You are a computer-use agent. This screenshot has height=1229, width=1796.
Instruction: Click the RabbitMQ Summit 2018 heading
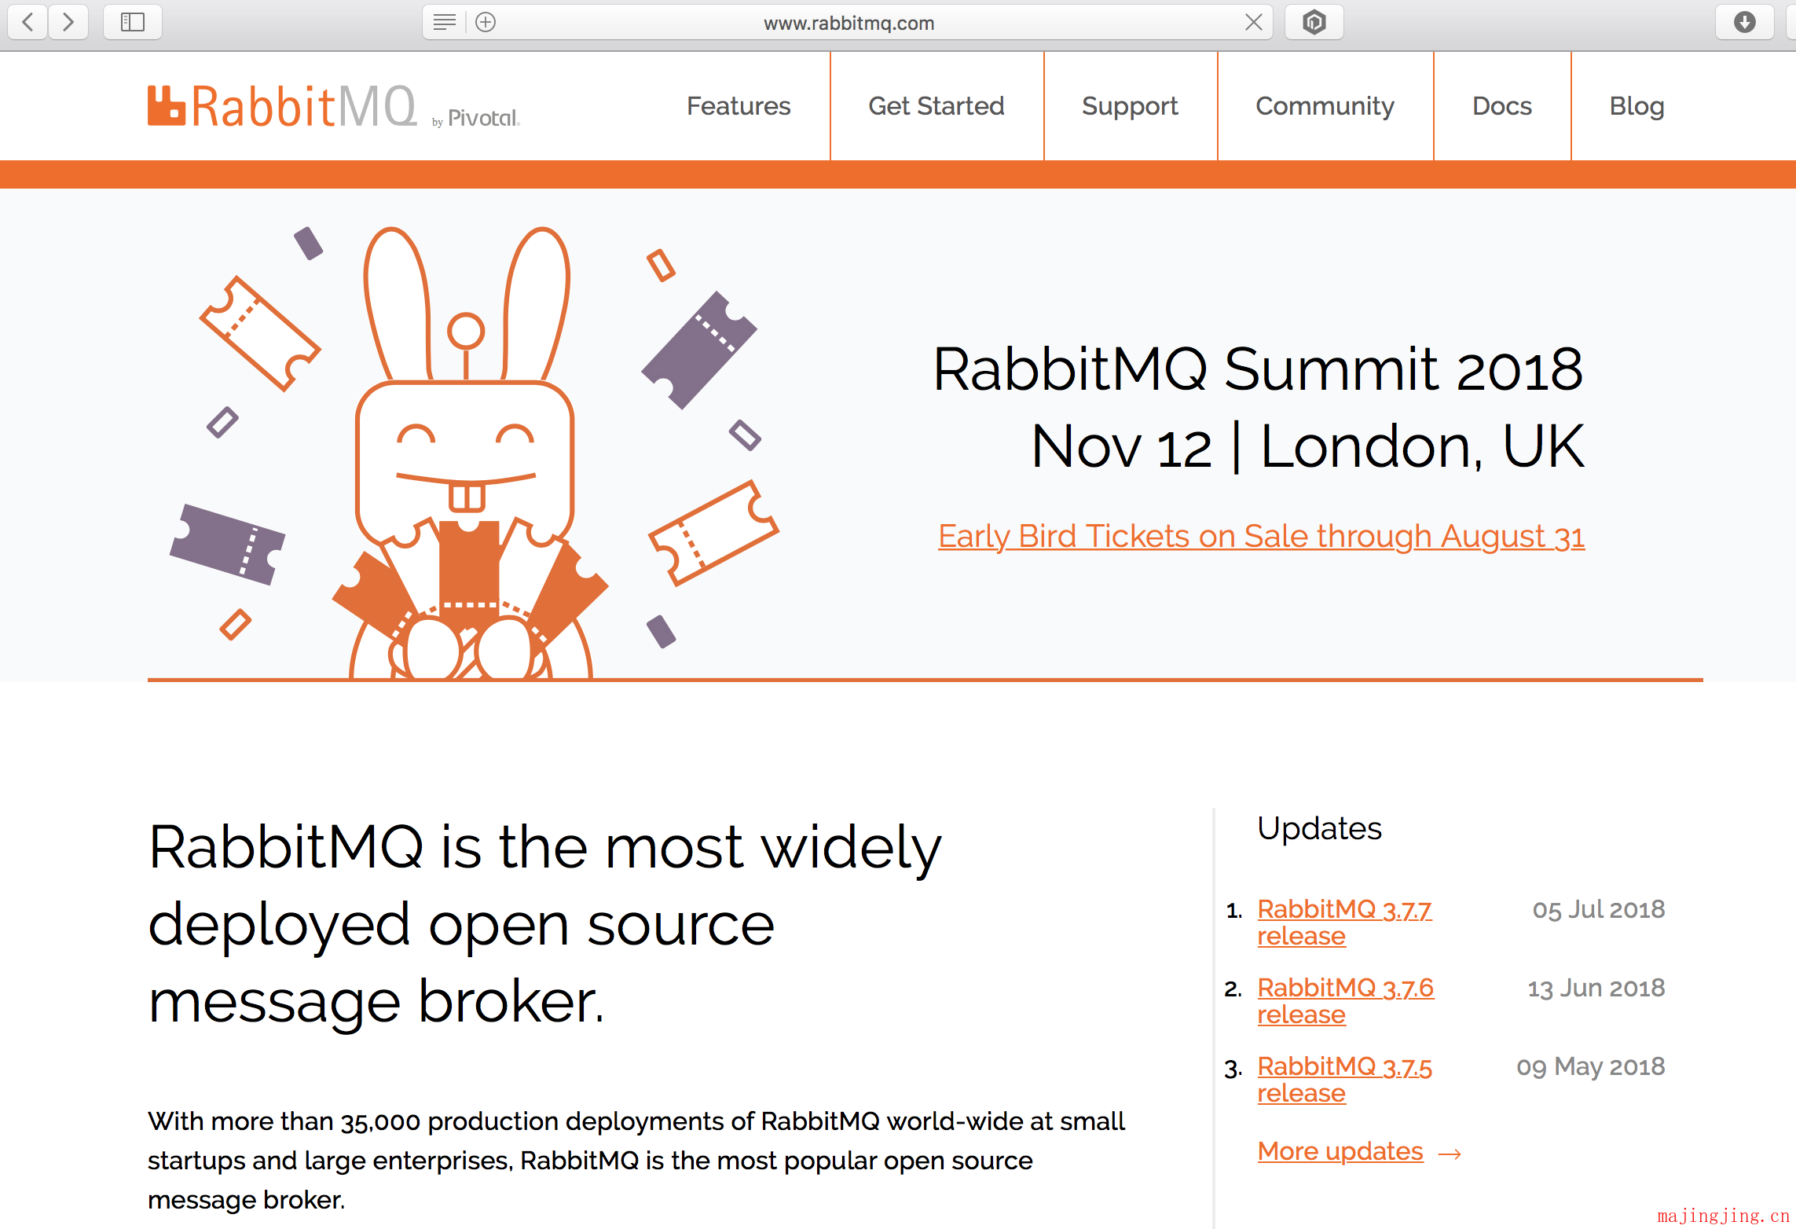[x=1258, y=369]
